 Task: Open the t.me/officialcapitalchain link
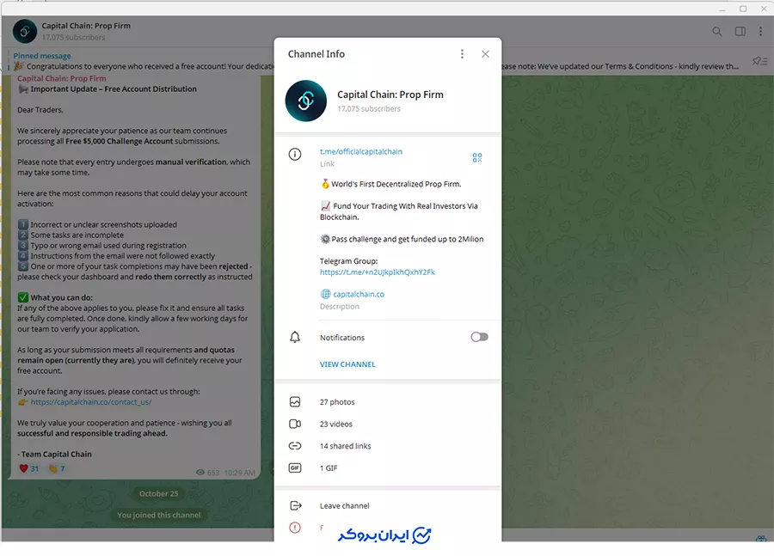tap(360, 151)
